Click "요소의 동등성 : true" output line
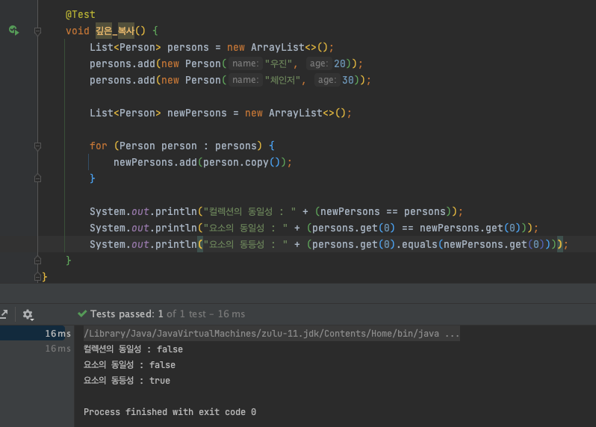This screenshot has height=427, width=596. click(x=127, y=380)
